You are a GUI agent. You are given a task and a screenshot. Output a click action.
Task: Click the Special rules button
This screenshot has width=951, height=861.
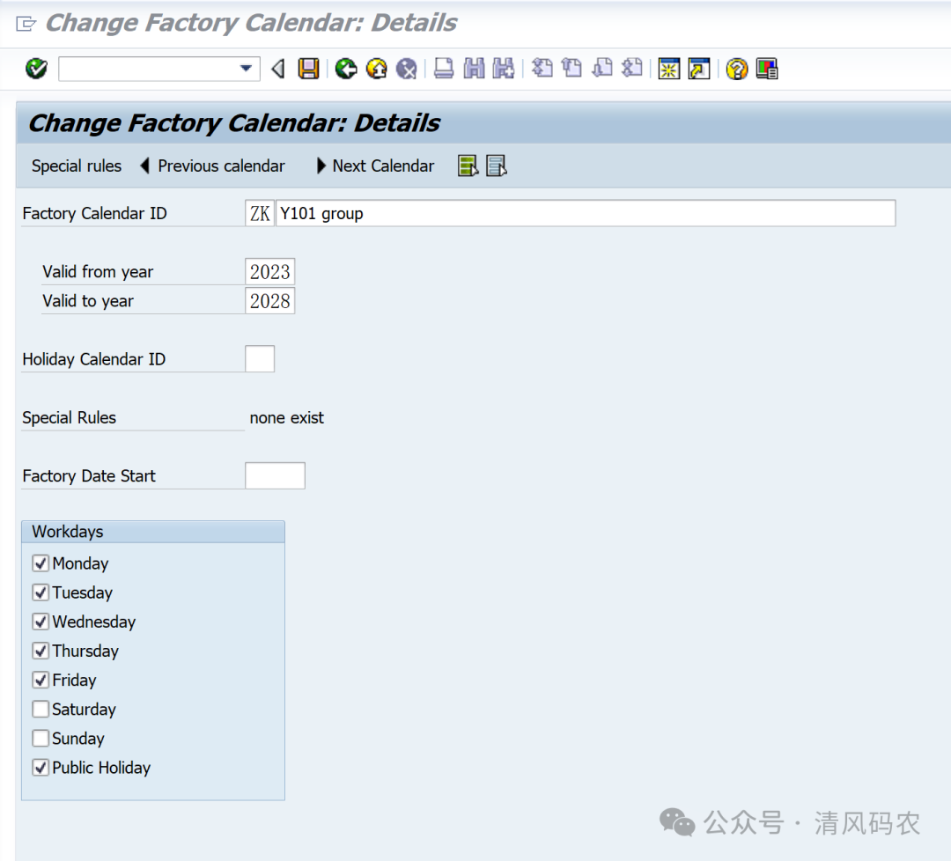click(x=77, y=166)
